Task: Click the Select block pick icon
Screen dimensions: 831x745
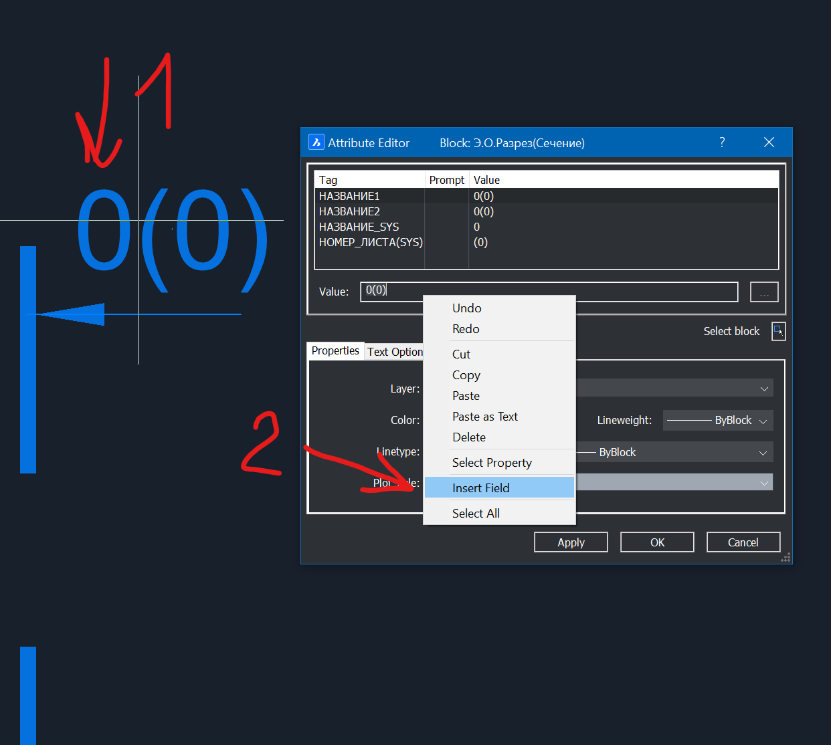Action: coord(778,331)
